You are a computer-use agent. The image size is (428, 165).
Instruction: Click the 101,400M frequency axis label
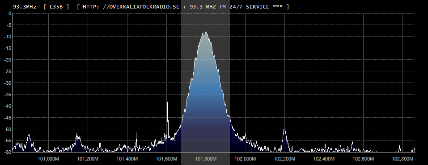(x=127, y=159)
